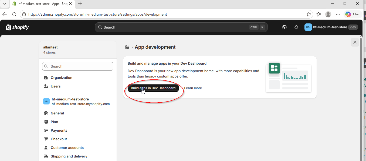
Task: Select the Users settings icon
Action: pyautogui.click(x=46, y=86)
